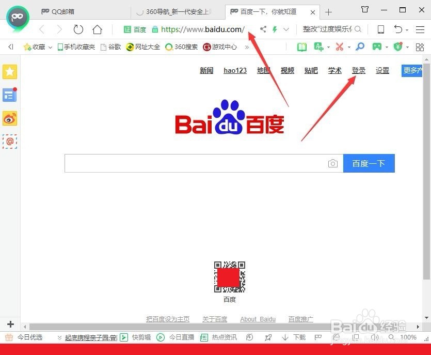The height and width of the screenshot is (355, 431).
Task: Open the hao123 link
Action: tap(235, 70)
